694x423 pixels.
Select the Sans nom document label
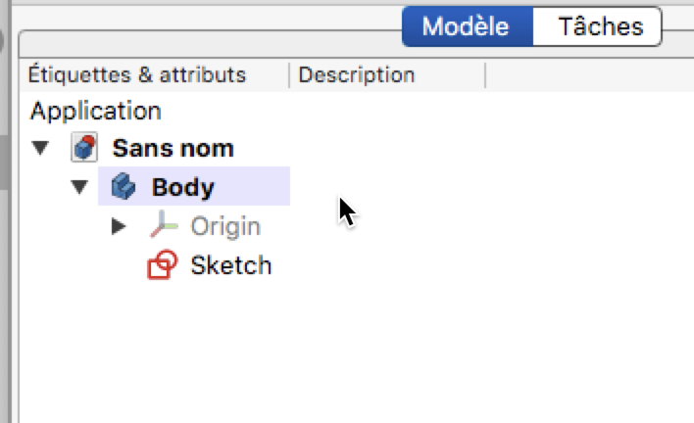point(173,148)
